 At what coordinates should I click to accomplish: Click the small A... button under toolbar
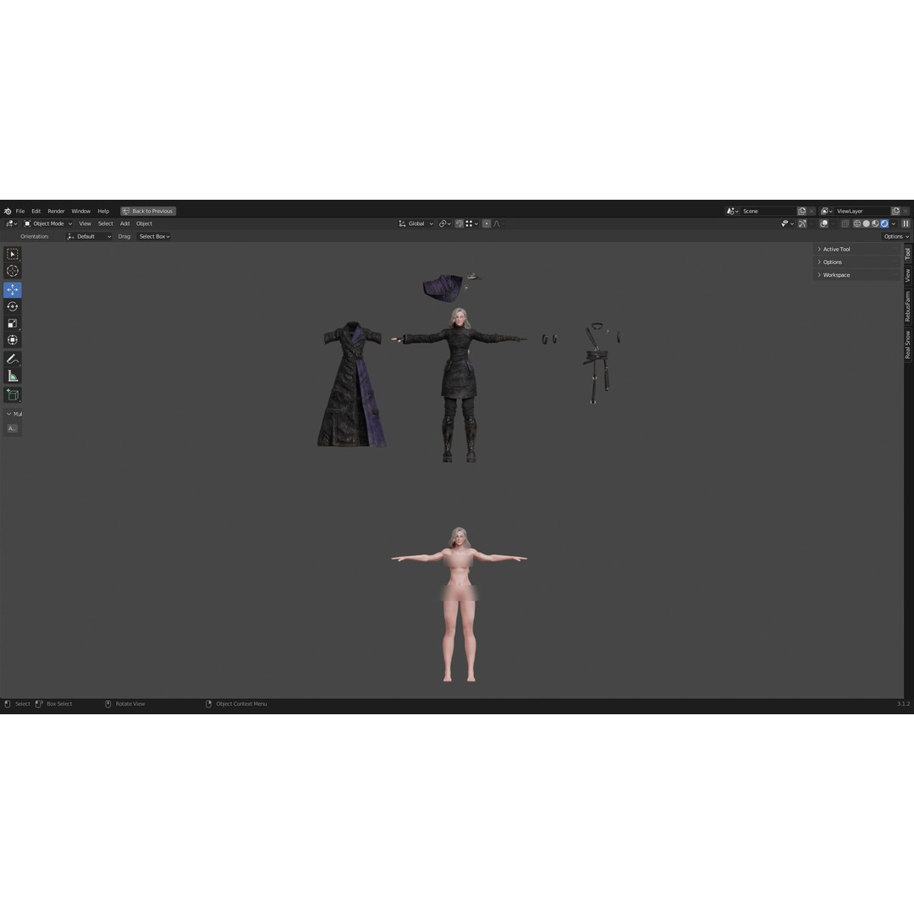(x=12, y=428)
